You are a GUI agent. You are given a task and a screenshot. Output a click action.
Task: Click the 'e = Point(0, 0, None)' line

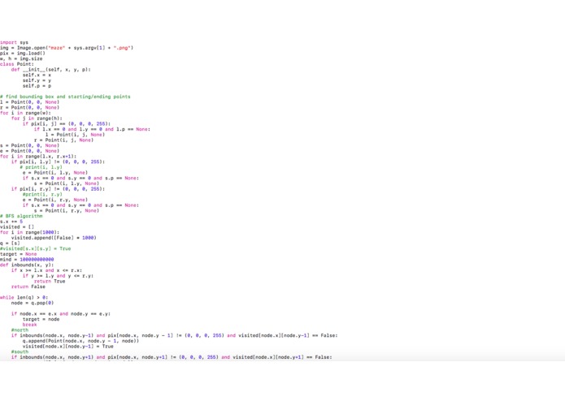[x=29, y=151]
